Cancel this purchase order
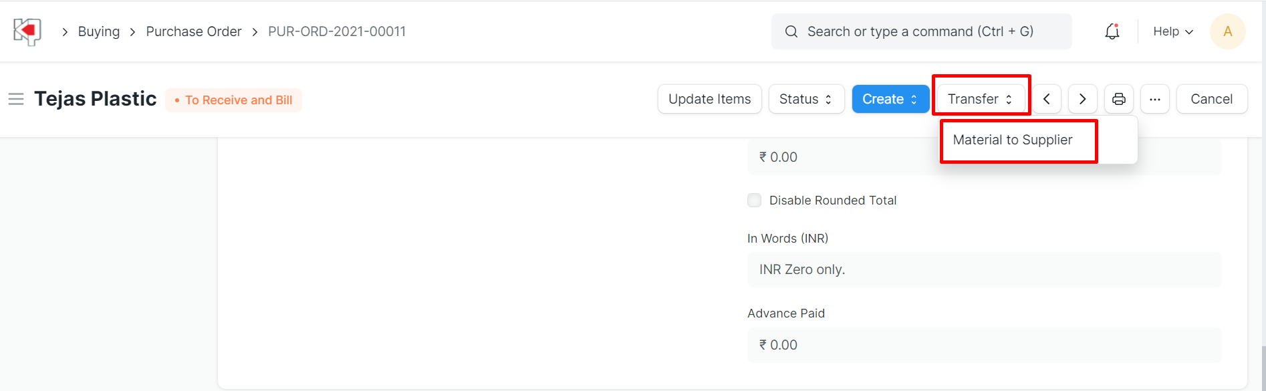The image size is (1266, 391). 1211,99
